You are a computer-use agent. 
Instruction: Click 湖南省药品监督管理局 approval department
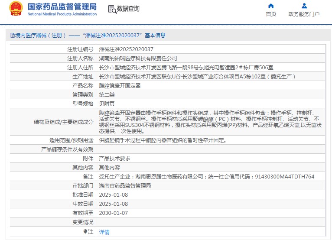(x=125, y=186)
